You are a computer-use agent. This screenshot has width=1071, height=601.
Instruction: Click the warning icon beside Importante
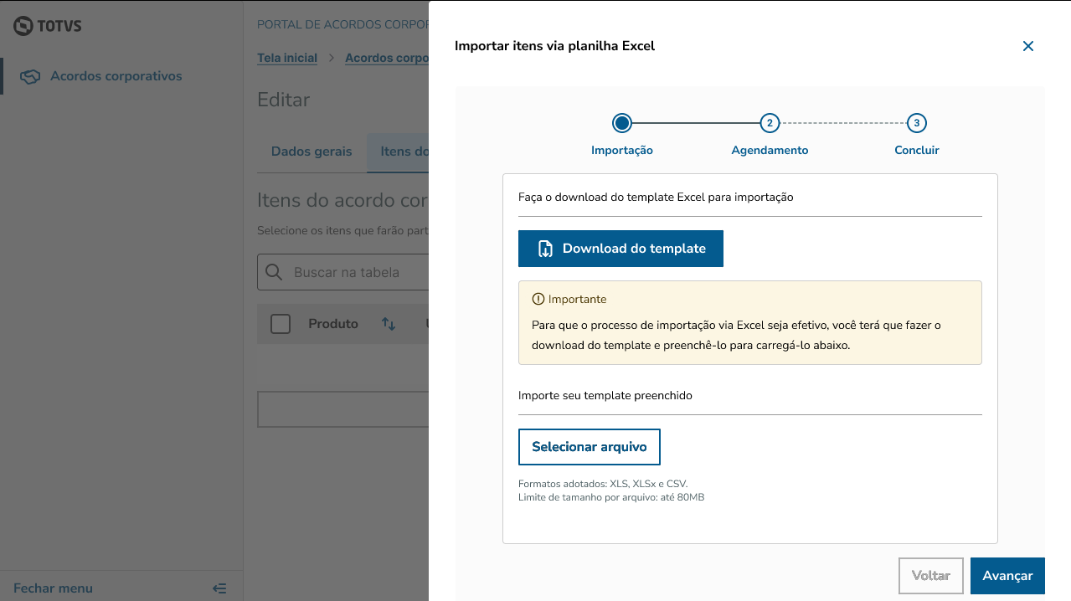(x=538, y=299)
